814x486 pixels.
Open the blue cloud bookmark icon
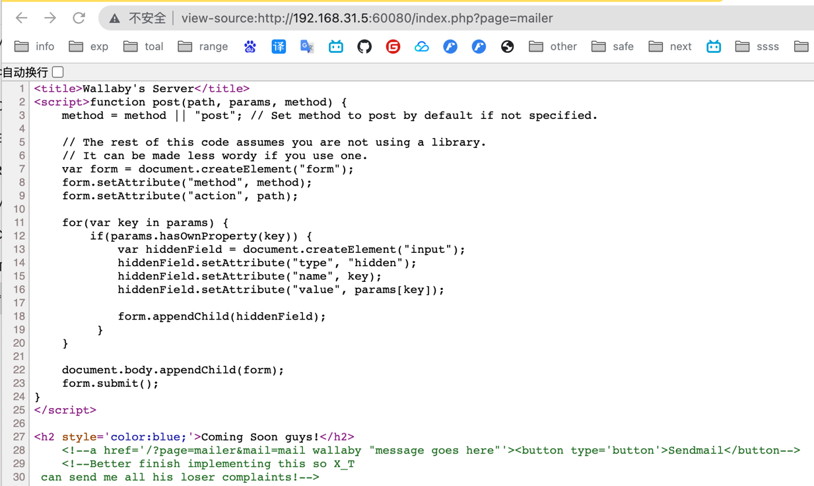(x=421, y=46)
